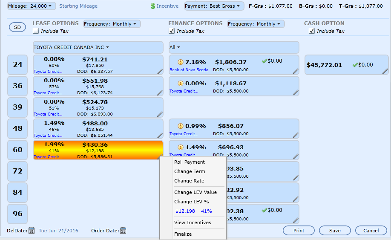
Task: Open the DelDate calendar picker icon
Action: [31, 231]
